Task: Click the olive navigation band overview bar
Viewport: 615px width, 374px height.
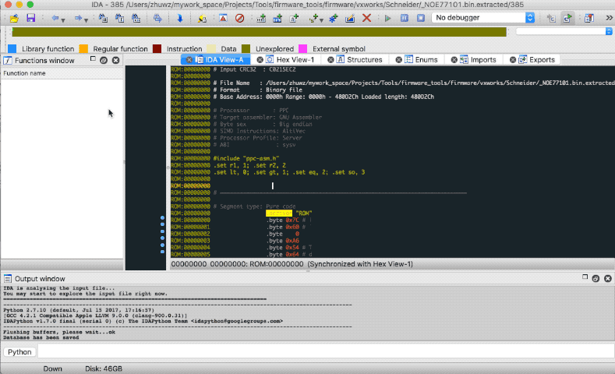Action: (260, 32)
